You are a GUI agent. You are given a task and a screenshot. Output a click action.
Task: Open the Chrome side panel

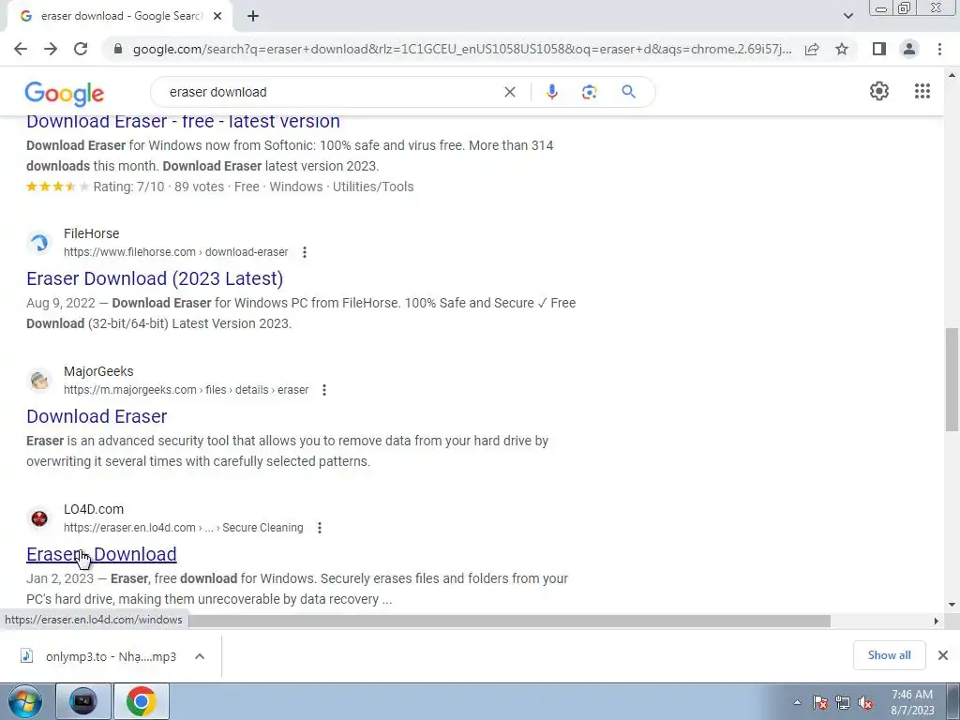coord(879,49)
